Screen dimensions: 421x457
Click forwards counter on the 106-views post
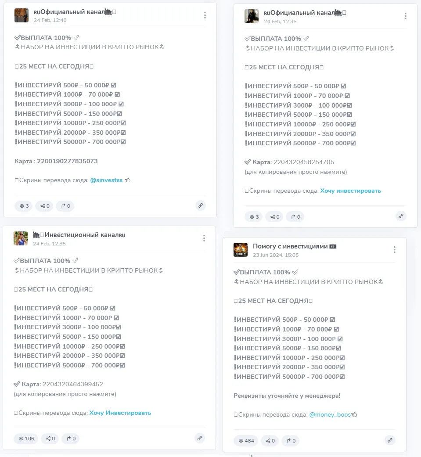[71, 439]
